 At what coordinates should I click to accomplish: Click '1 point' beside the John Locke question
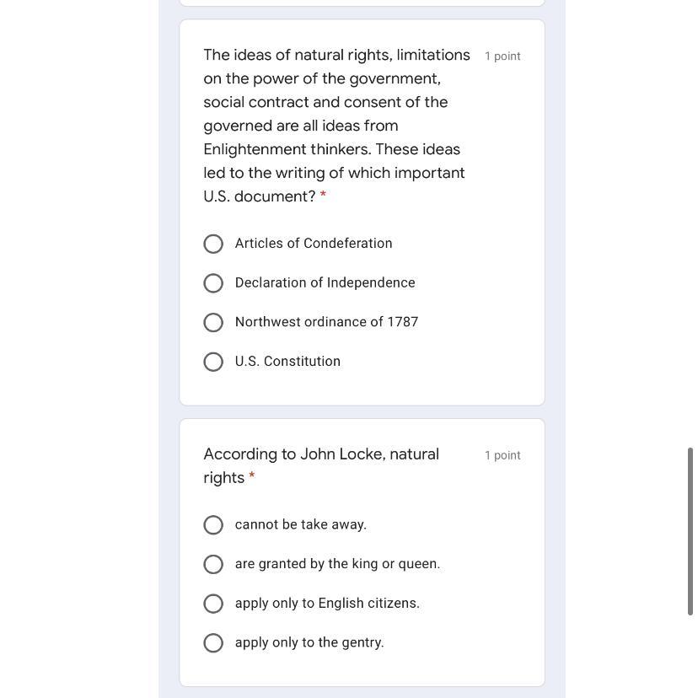tap(502, 455)
